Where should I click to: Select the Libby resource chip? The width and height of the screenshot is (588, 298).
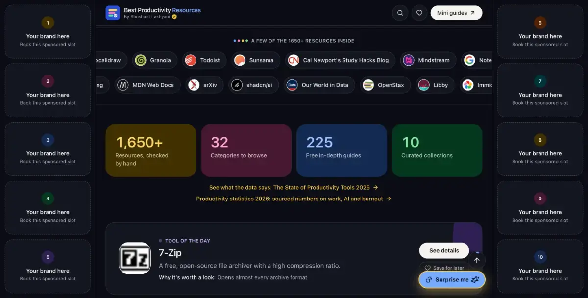(x=435, y=85)
